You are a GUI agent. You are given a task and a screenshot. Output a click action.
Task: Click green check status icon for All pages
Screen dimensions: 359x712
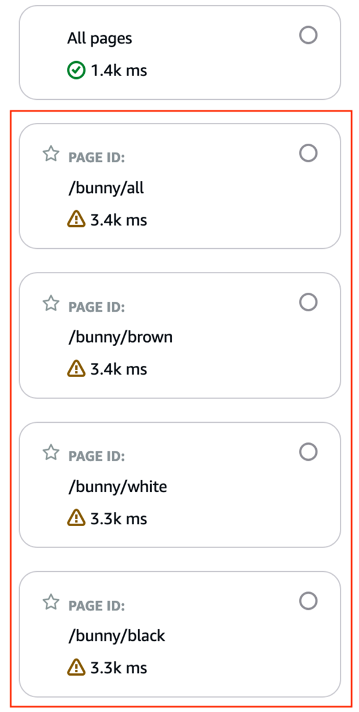point(76,71)
